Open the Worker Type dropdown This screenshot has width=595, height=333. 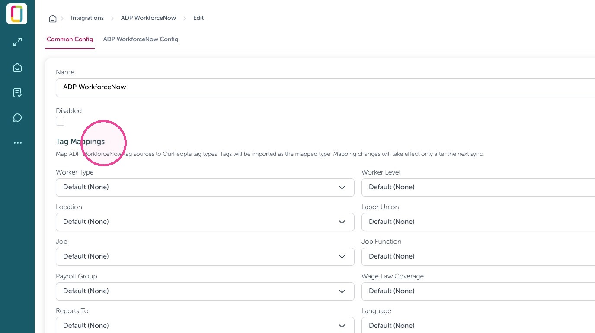click(x=205, y=188)
